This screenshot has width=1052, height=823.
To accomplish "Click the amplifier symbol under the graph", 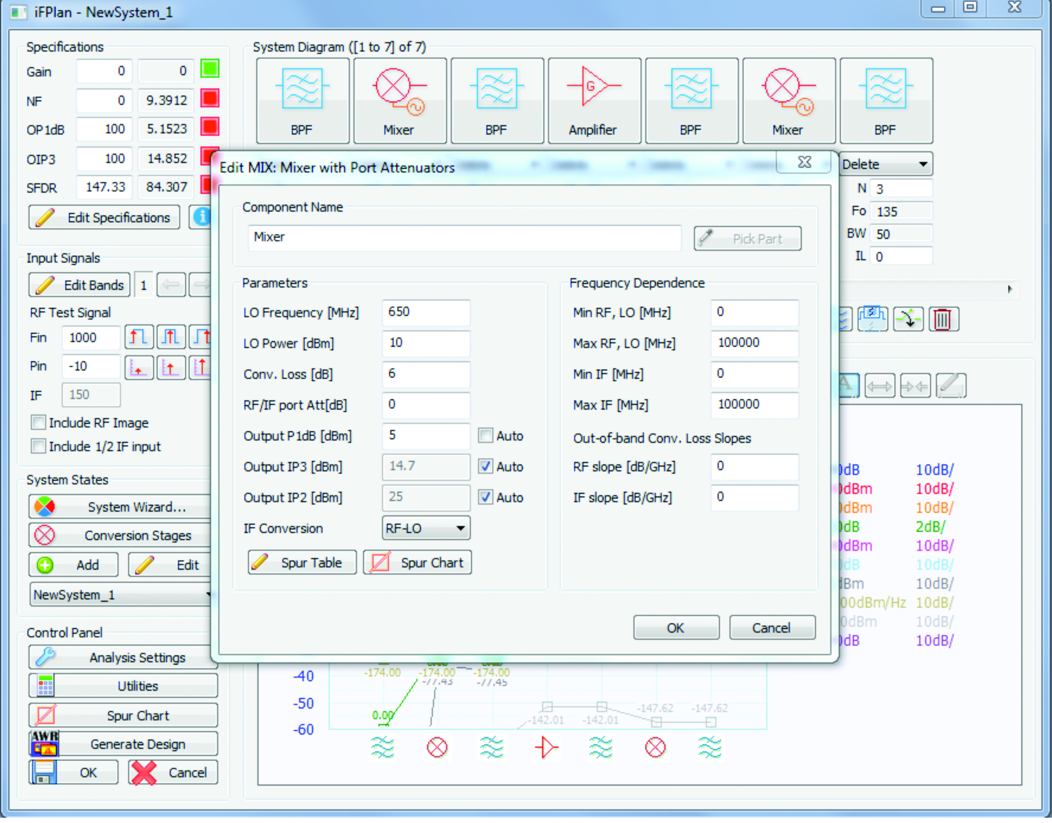I will 546,748.
